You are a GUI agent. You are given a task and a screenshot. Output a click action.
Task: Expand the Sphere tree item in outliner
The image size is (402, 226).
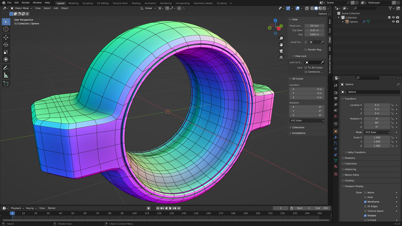tap(343, 22)
